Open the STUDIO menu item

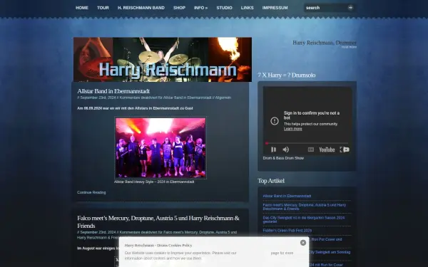225,8
